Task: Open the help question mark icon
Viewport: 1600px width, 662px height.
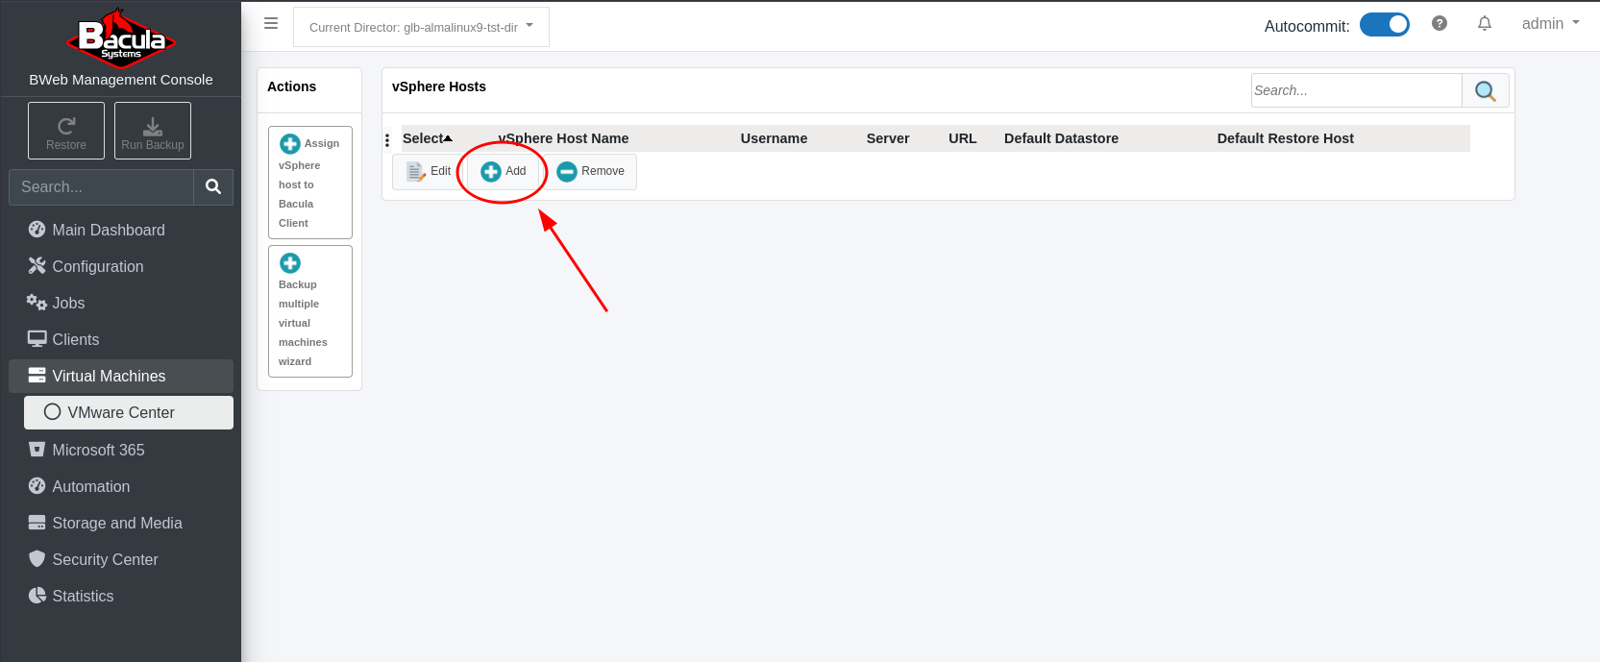Action: click(x=1440, y=23)
